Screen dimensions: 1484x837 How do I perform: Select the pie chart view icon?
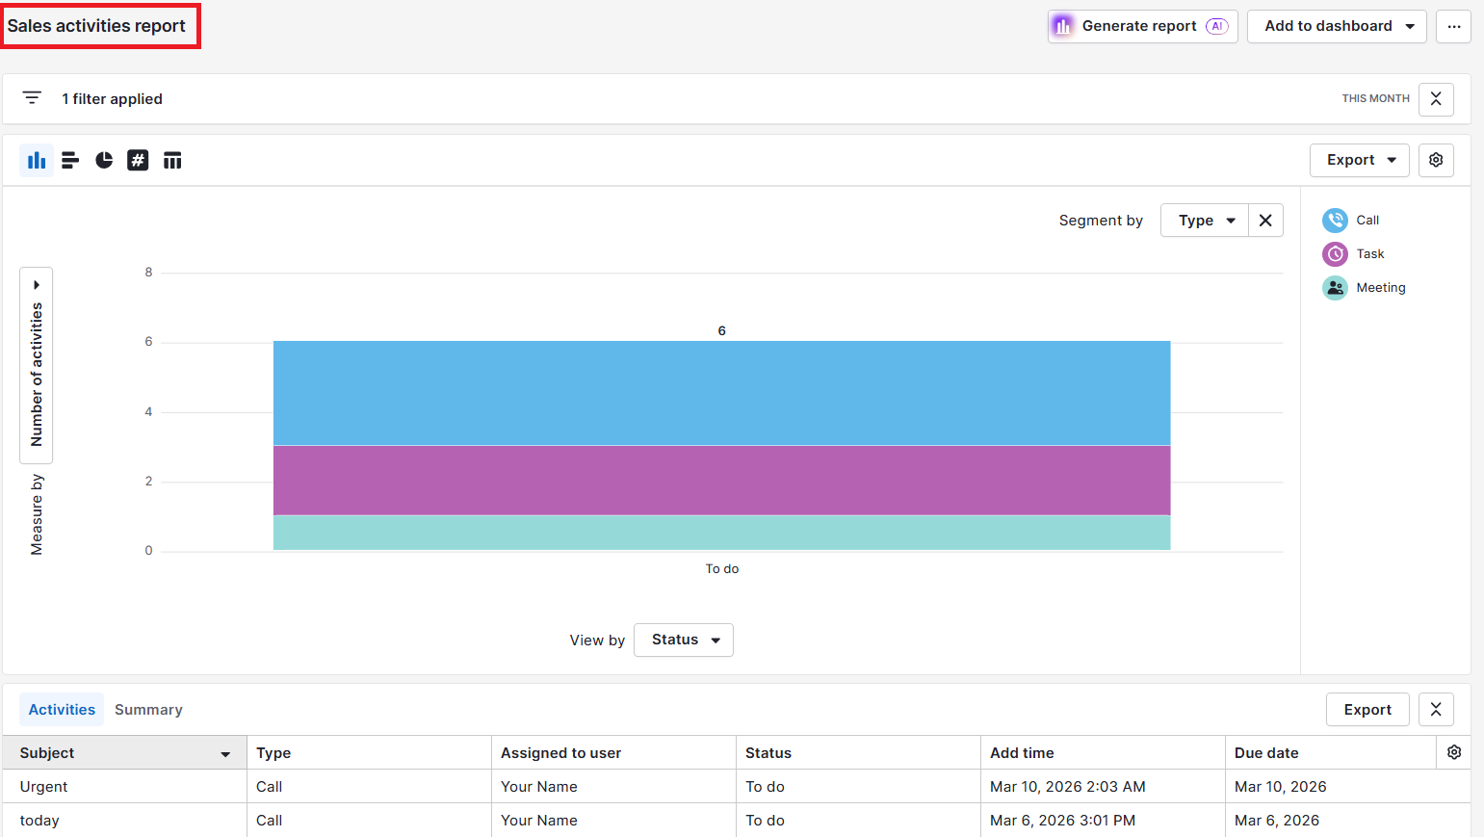(104, 160)
